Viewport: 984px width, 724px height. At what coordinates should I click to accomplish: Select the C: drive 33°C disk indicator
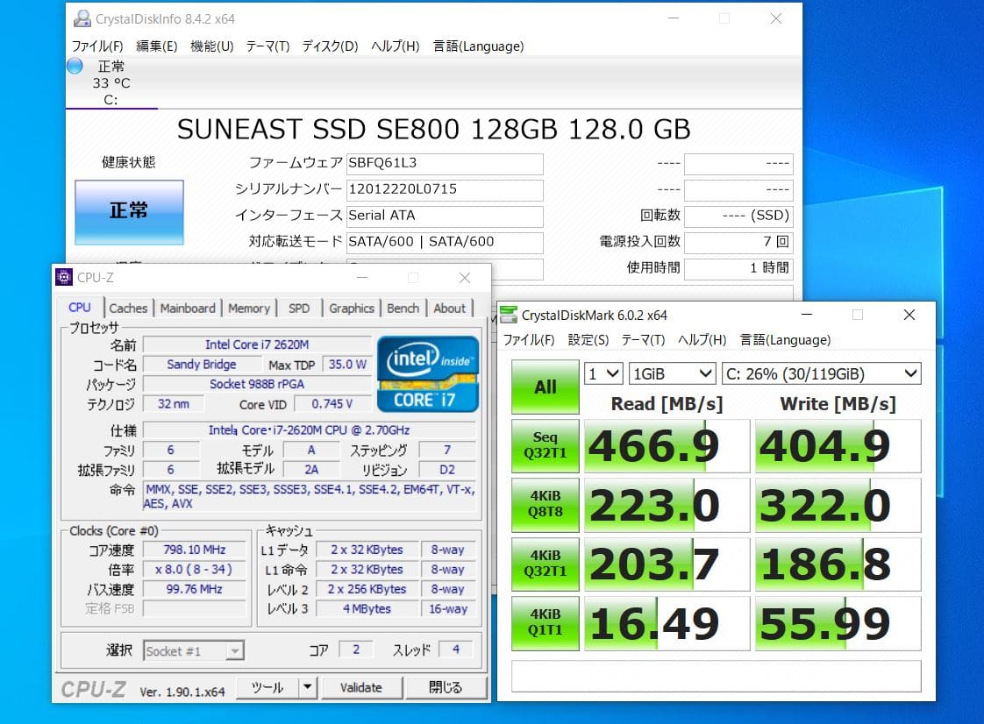click(x=111, y=83)
